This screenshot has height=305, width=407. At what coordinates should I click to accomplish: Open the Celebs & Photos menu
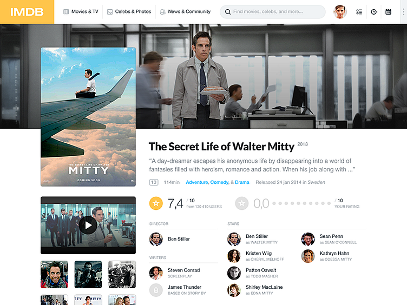(x=129, y=12)
